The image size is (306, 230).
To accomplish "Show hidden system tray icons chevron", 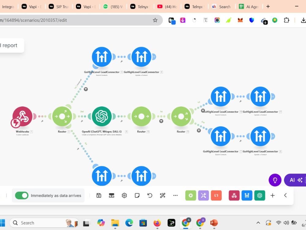I will [x=258, y=223].
